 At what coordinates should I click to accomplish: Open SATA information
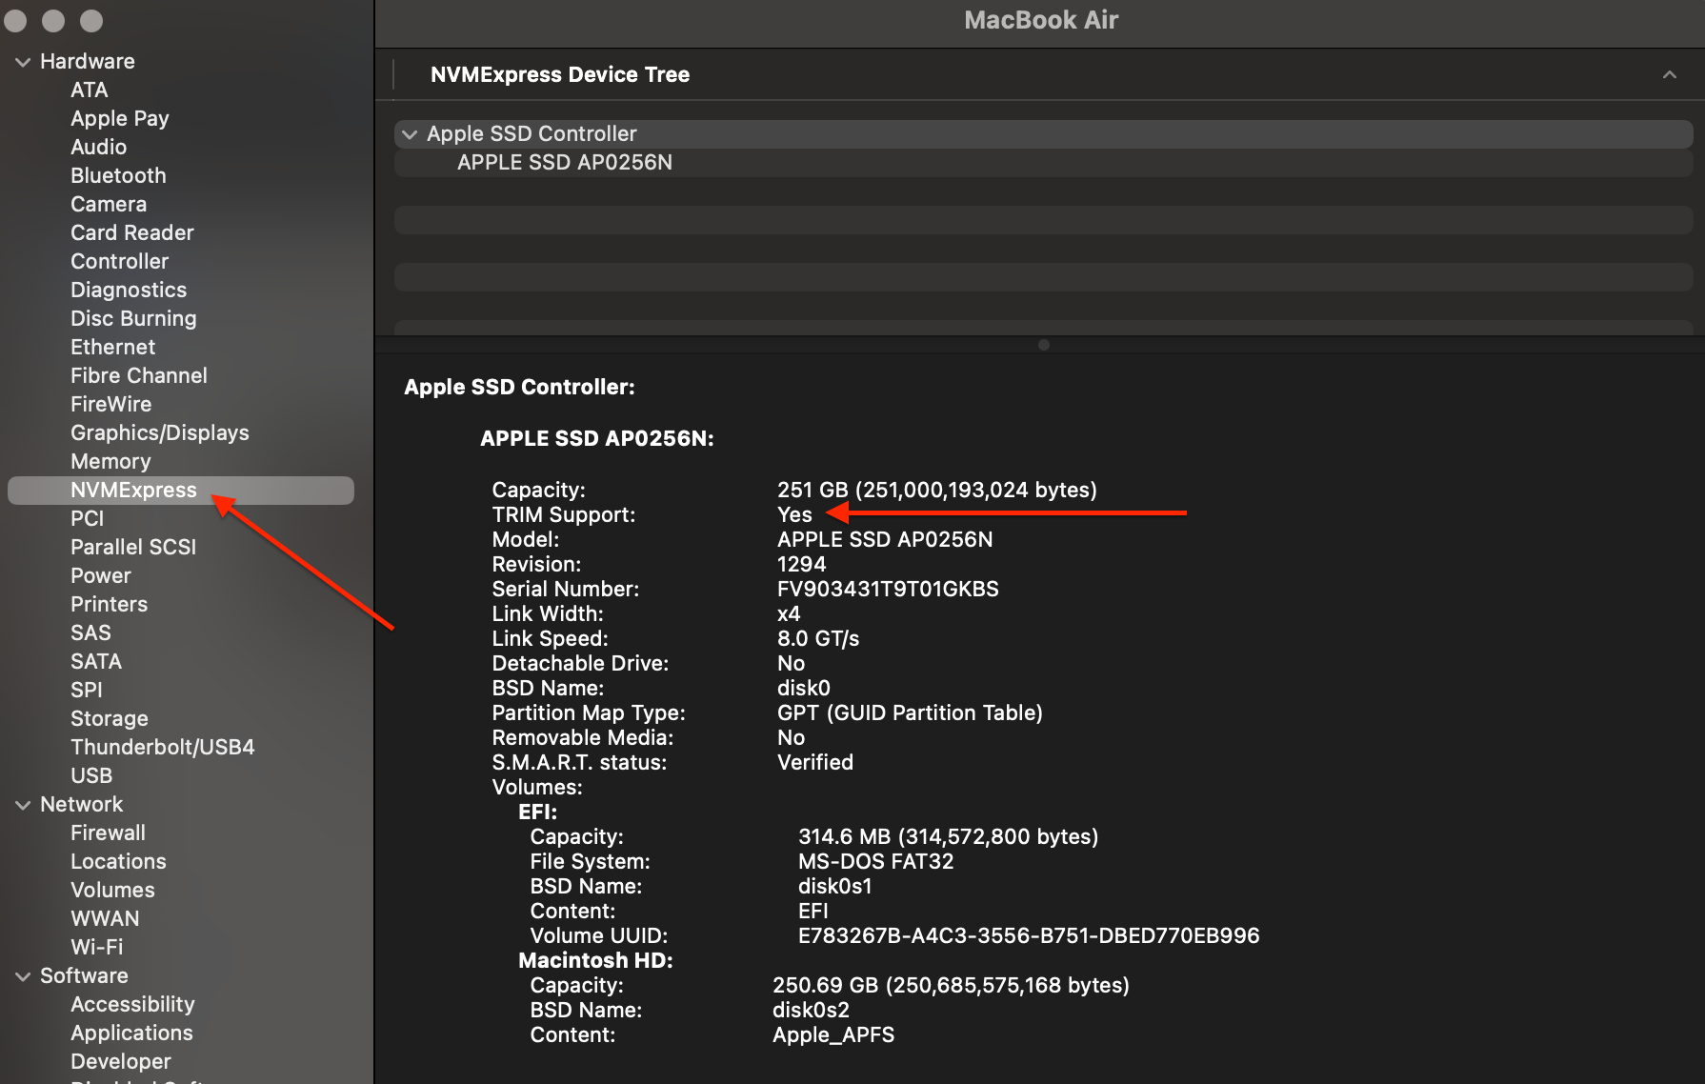(x=96, y=661)
